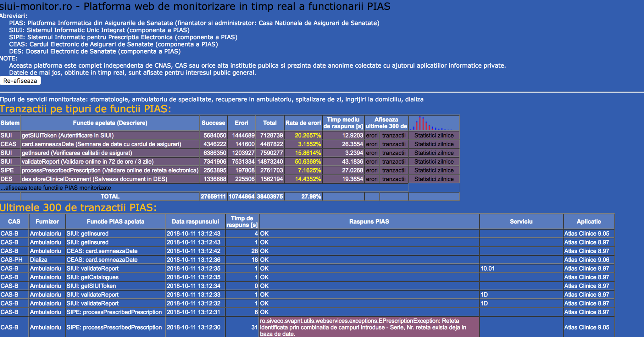Show tranzactii for validateReport function row
The height and width of the screenshot is (337, 644).
pos(394,162)
